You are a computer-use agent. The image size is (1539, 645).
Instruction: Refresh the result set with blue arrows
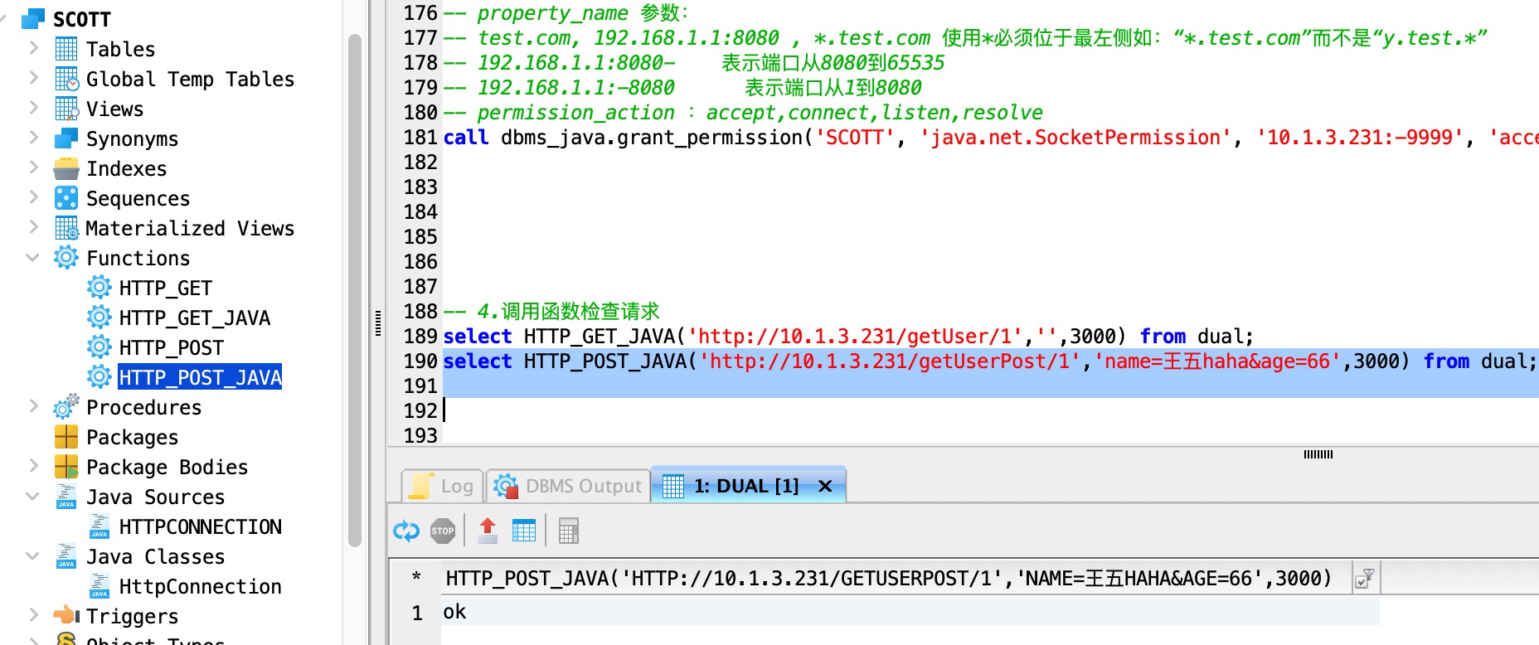[x=406, y=531]
